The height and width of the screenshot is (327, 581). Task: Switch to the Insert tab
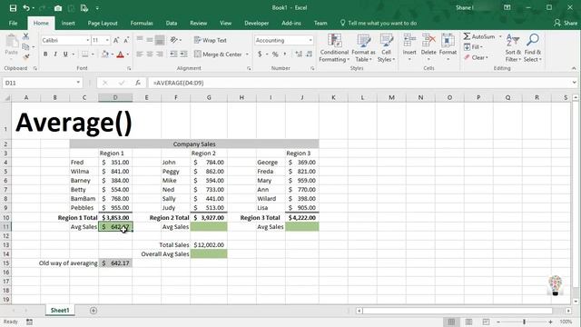point(68,23)
